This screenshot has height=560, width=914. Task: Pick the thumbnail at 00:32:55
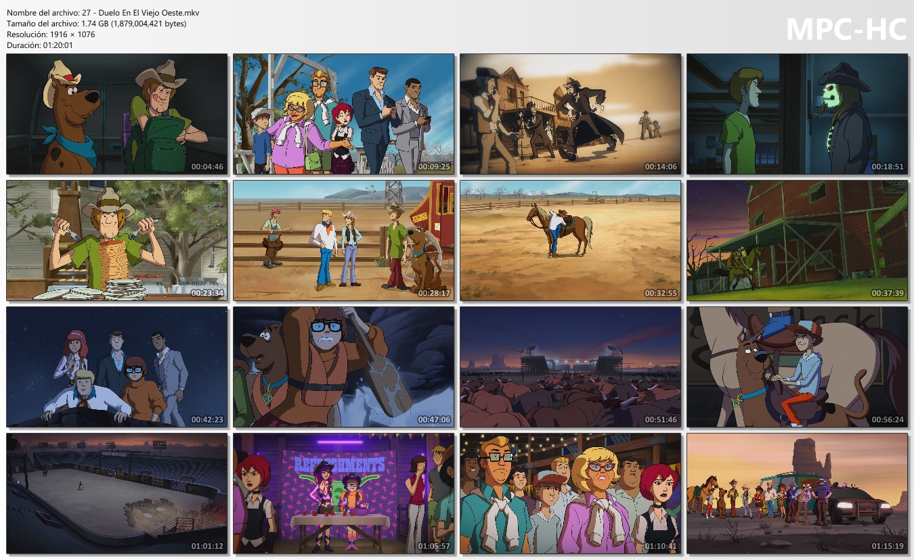tap(571, 241)
